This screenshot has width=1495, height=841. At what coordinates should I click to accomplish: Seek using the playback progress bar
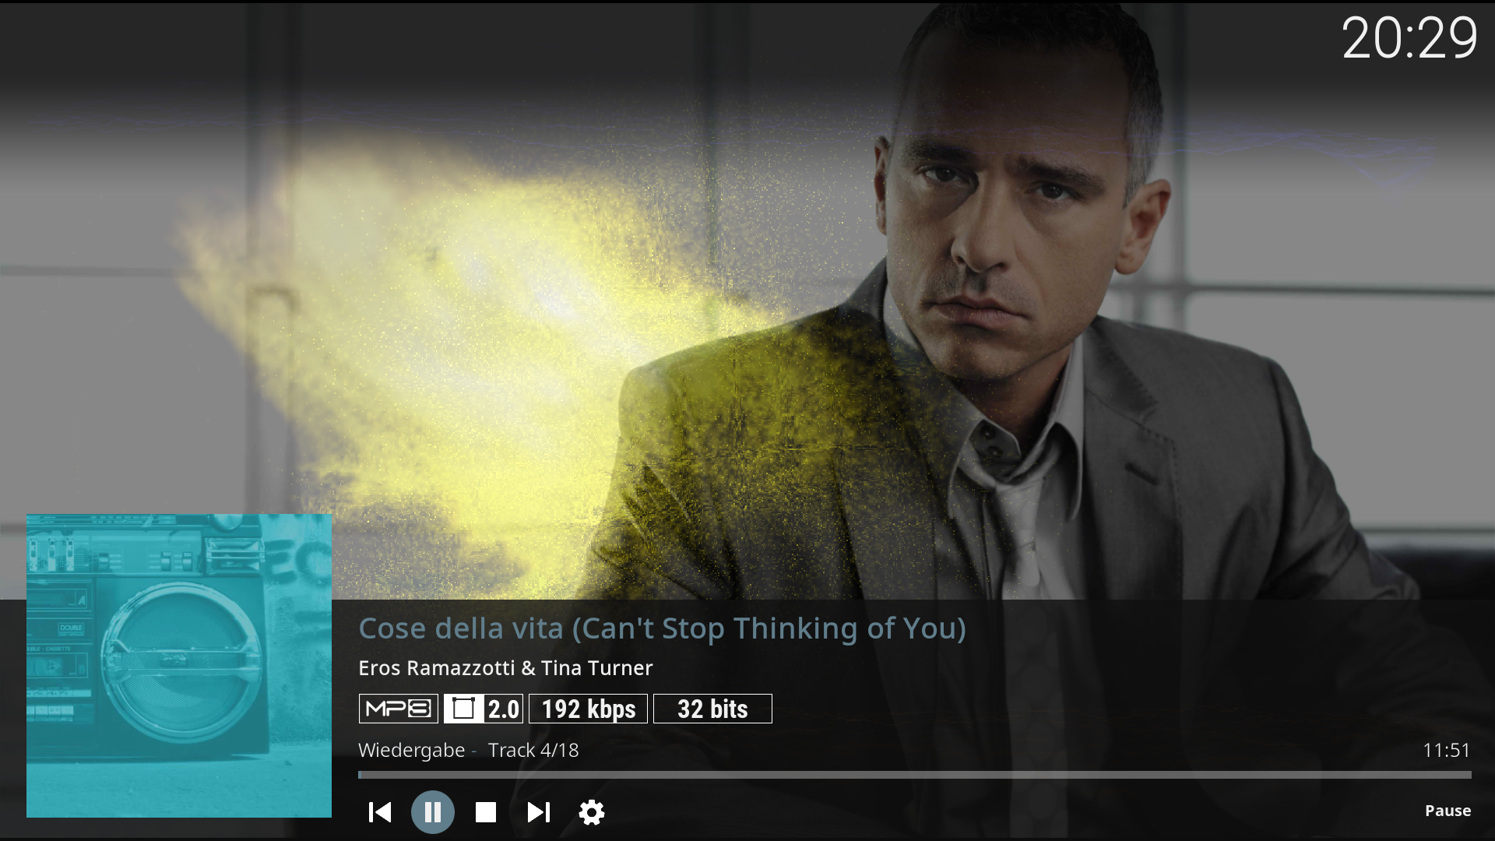click(x=915, y=775)
